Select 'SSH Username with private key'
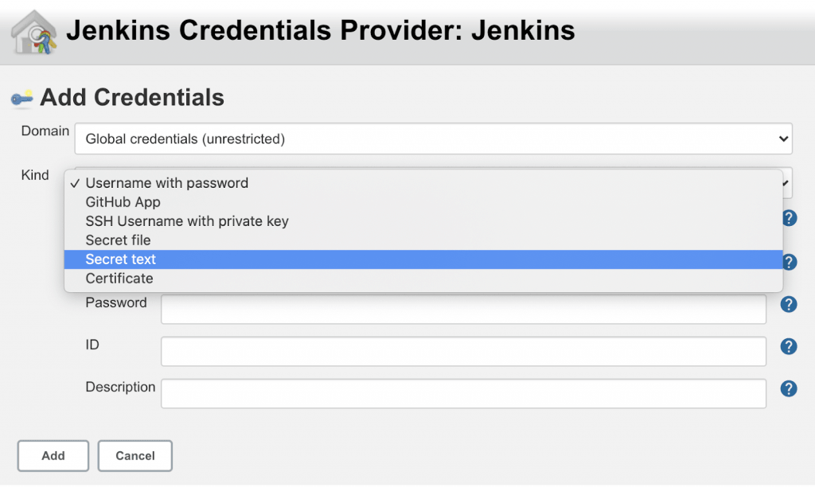815x487 pixels. [187, 221]
